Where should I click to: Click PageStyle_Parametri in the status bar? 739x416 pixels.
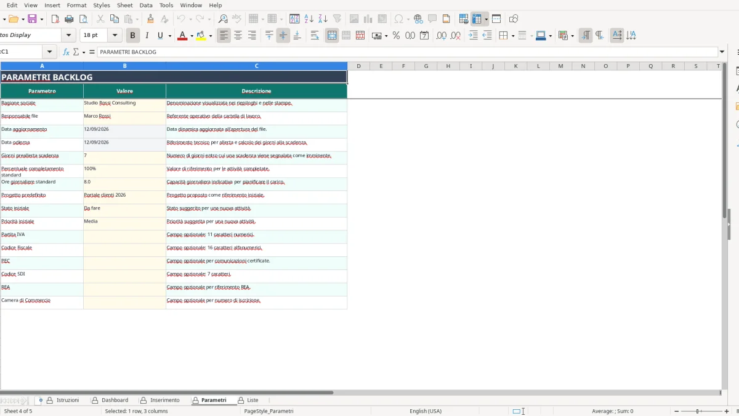(269, 411)
